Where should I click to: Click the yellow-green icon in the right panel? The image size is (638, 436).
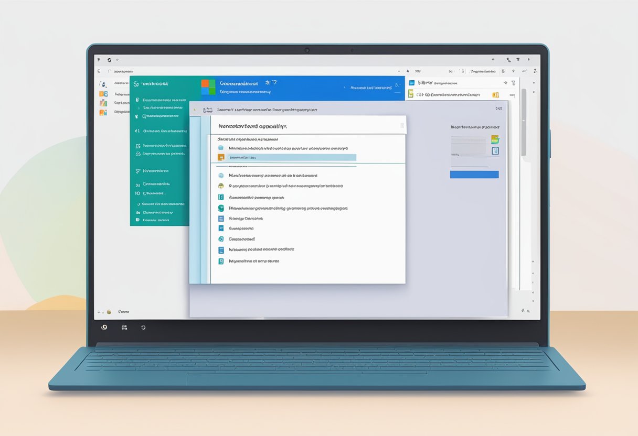(494, 139)
